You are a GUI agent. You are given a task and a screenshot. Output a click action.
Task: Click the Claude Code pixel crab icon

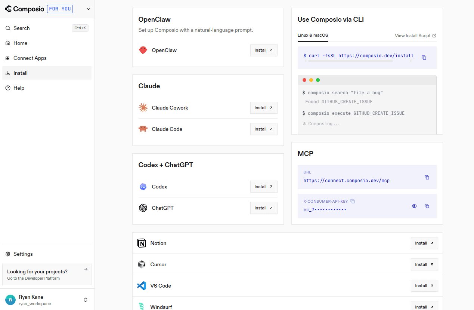click(143, 129)
